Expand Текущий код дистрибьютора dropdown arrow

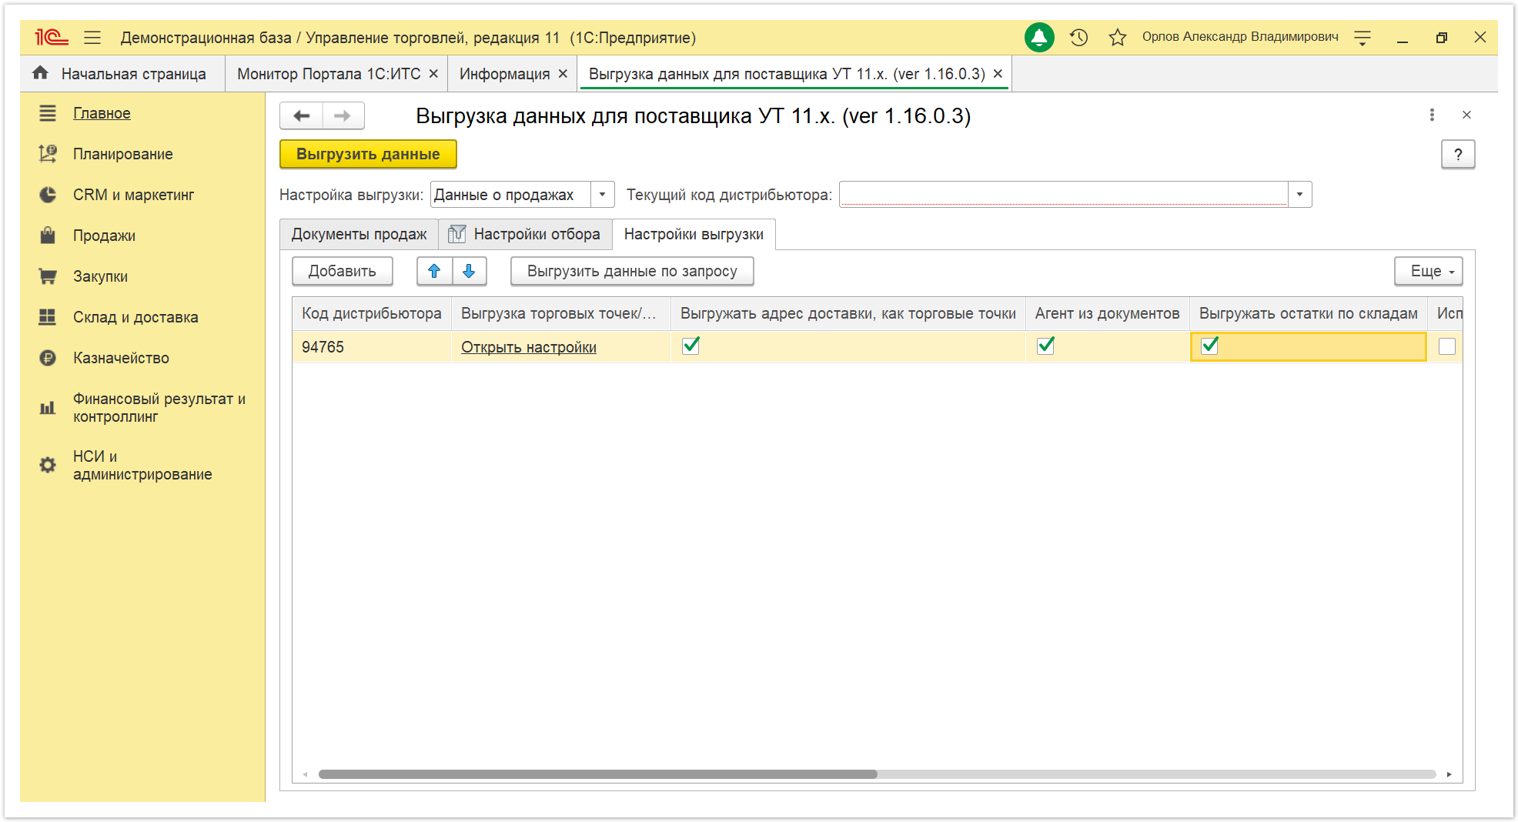click(x=1299, y=195)
